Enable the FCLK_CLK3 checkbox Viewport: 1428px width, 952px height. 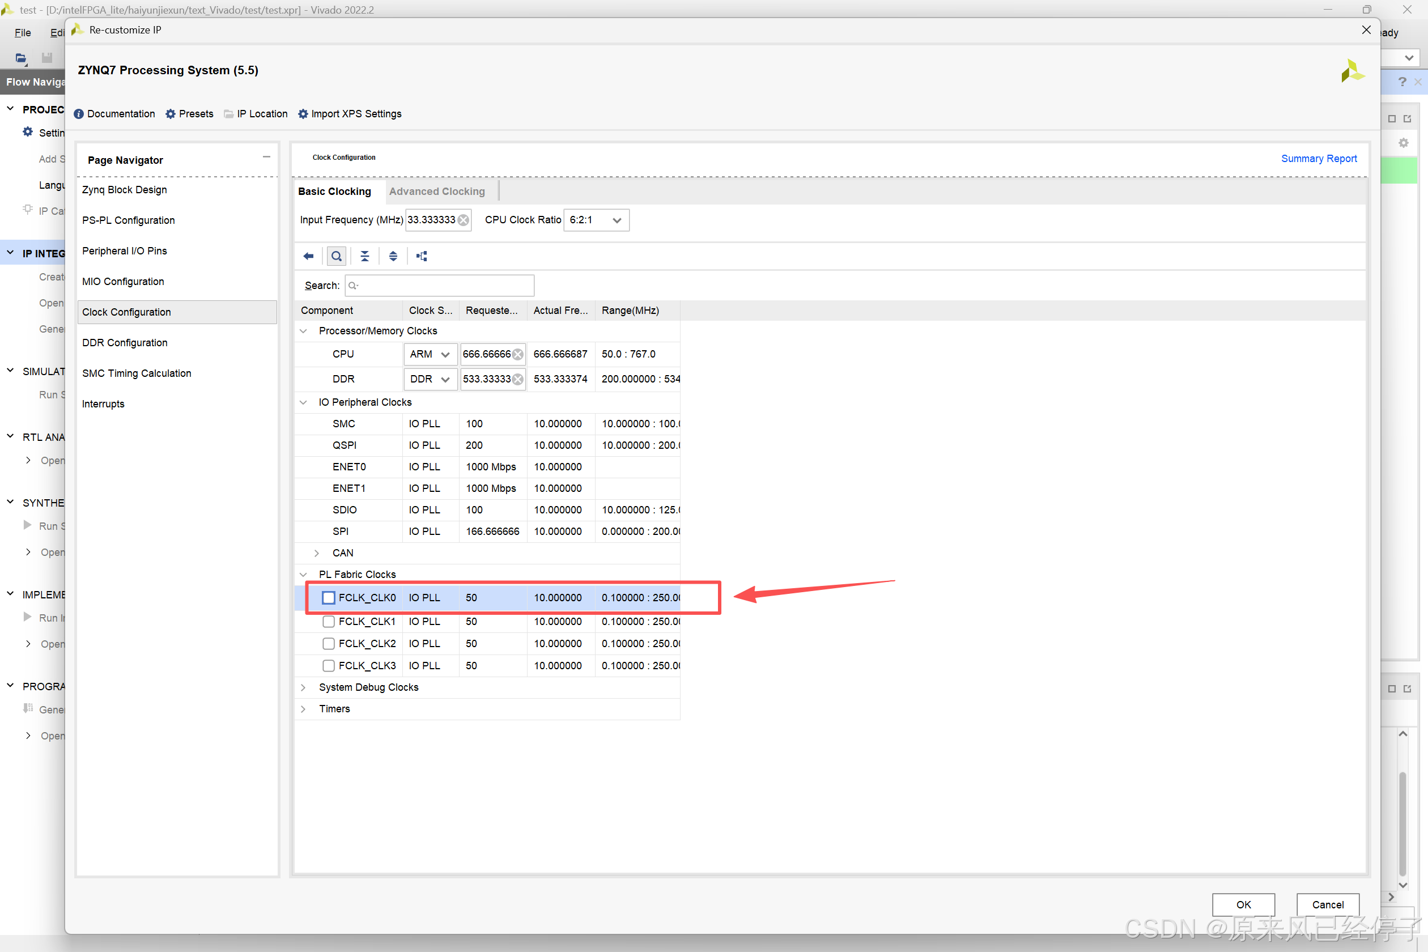pyautogui.click(x=329, y=665)
